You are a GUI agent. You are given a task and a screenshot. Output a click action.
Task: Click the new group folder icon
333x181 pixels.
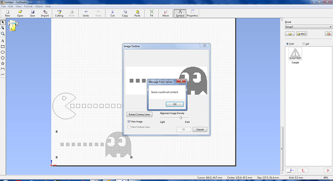point(290,34)
